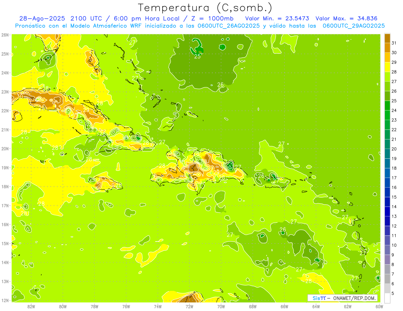This screenshot has height=311, width=403.
Task: Select the "Valor Min. = 23.5473" value
Action: [277, 18]
